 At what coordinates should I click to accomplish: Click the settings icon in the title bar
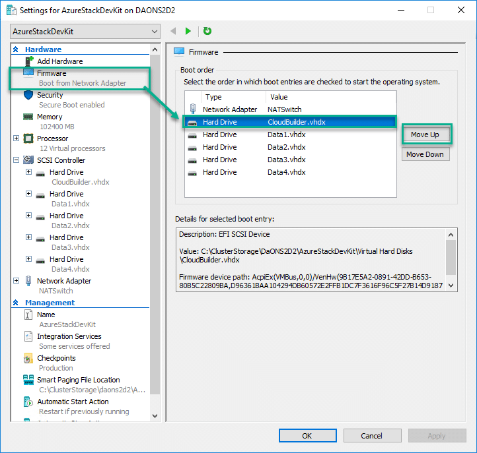(11, 10)
